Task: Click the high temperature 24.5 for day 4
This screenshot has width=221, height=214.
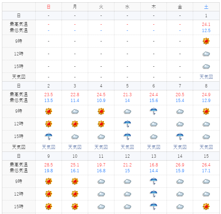Action: click(101, 95)
